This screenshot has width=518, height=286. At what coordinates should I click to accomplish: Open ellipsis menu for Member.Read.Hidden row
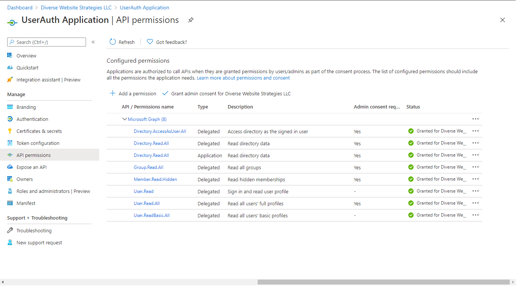pyautogui.click(x=476, y=179)
